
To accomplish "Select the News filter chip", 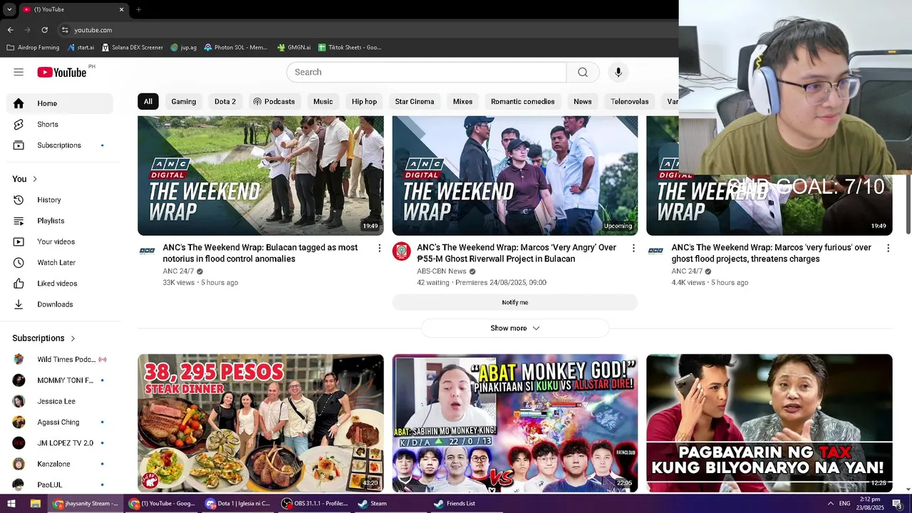I will pos(583,101).
